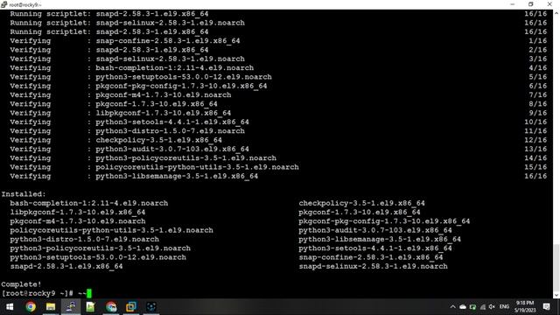Click the green monitor tray icon
Screen dimensions: 560x315
(x=472, y=307)
